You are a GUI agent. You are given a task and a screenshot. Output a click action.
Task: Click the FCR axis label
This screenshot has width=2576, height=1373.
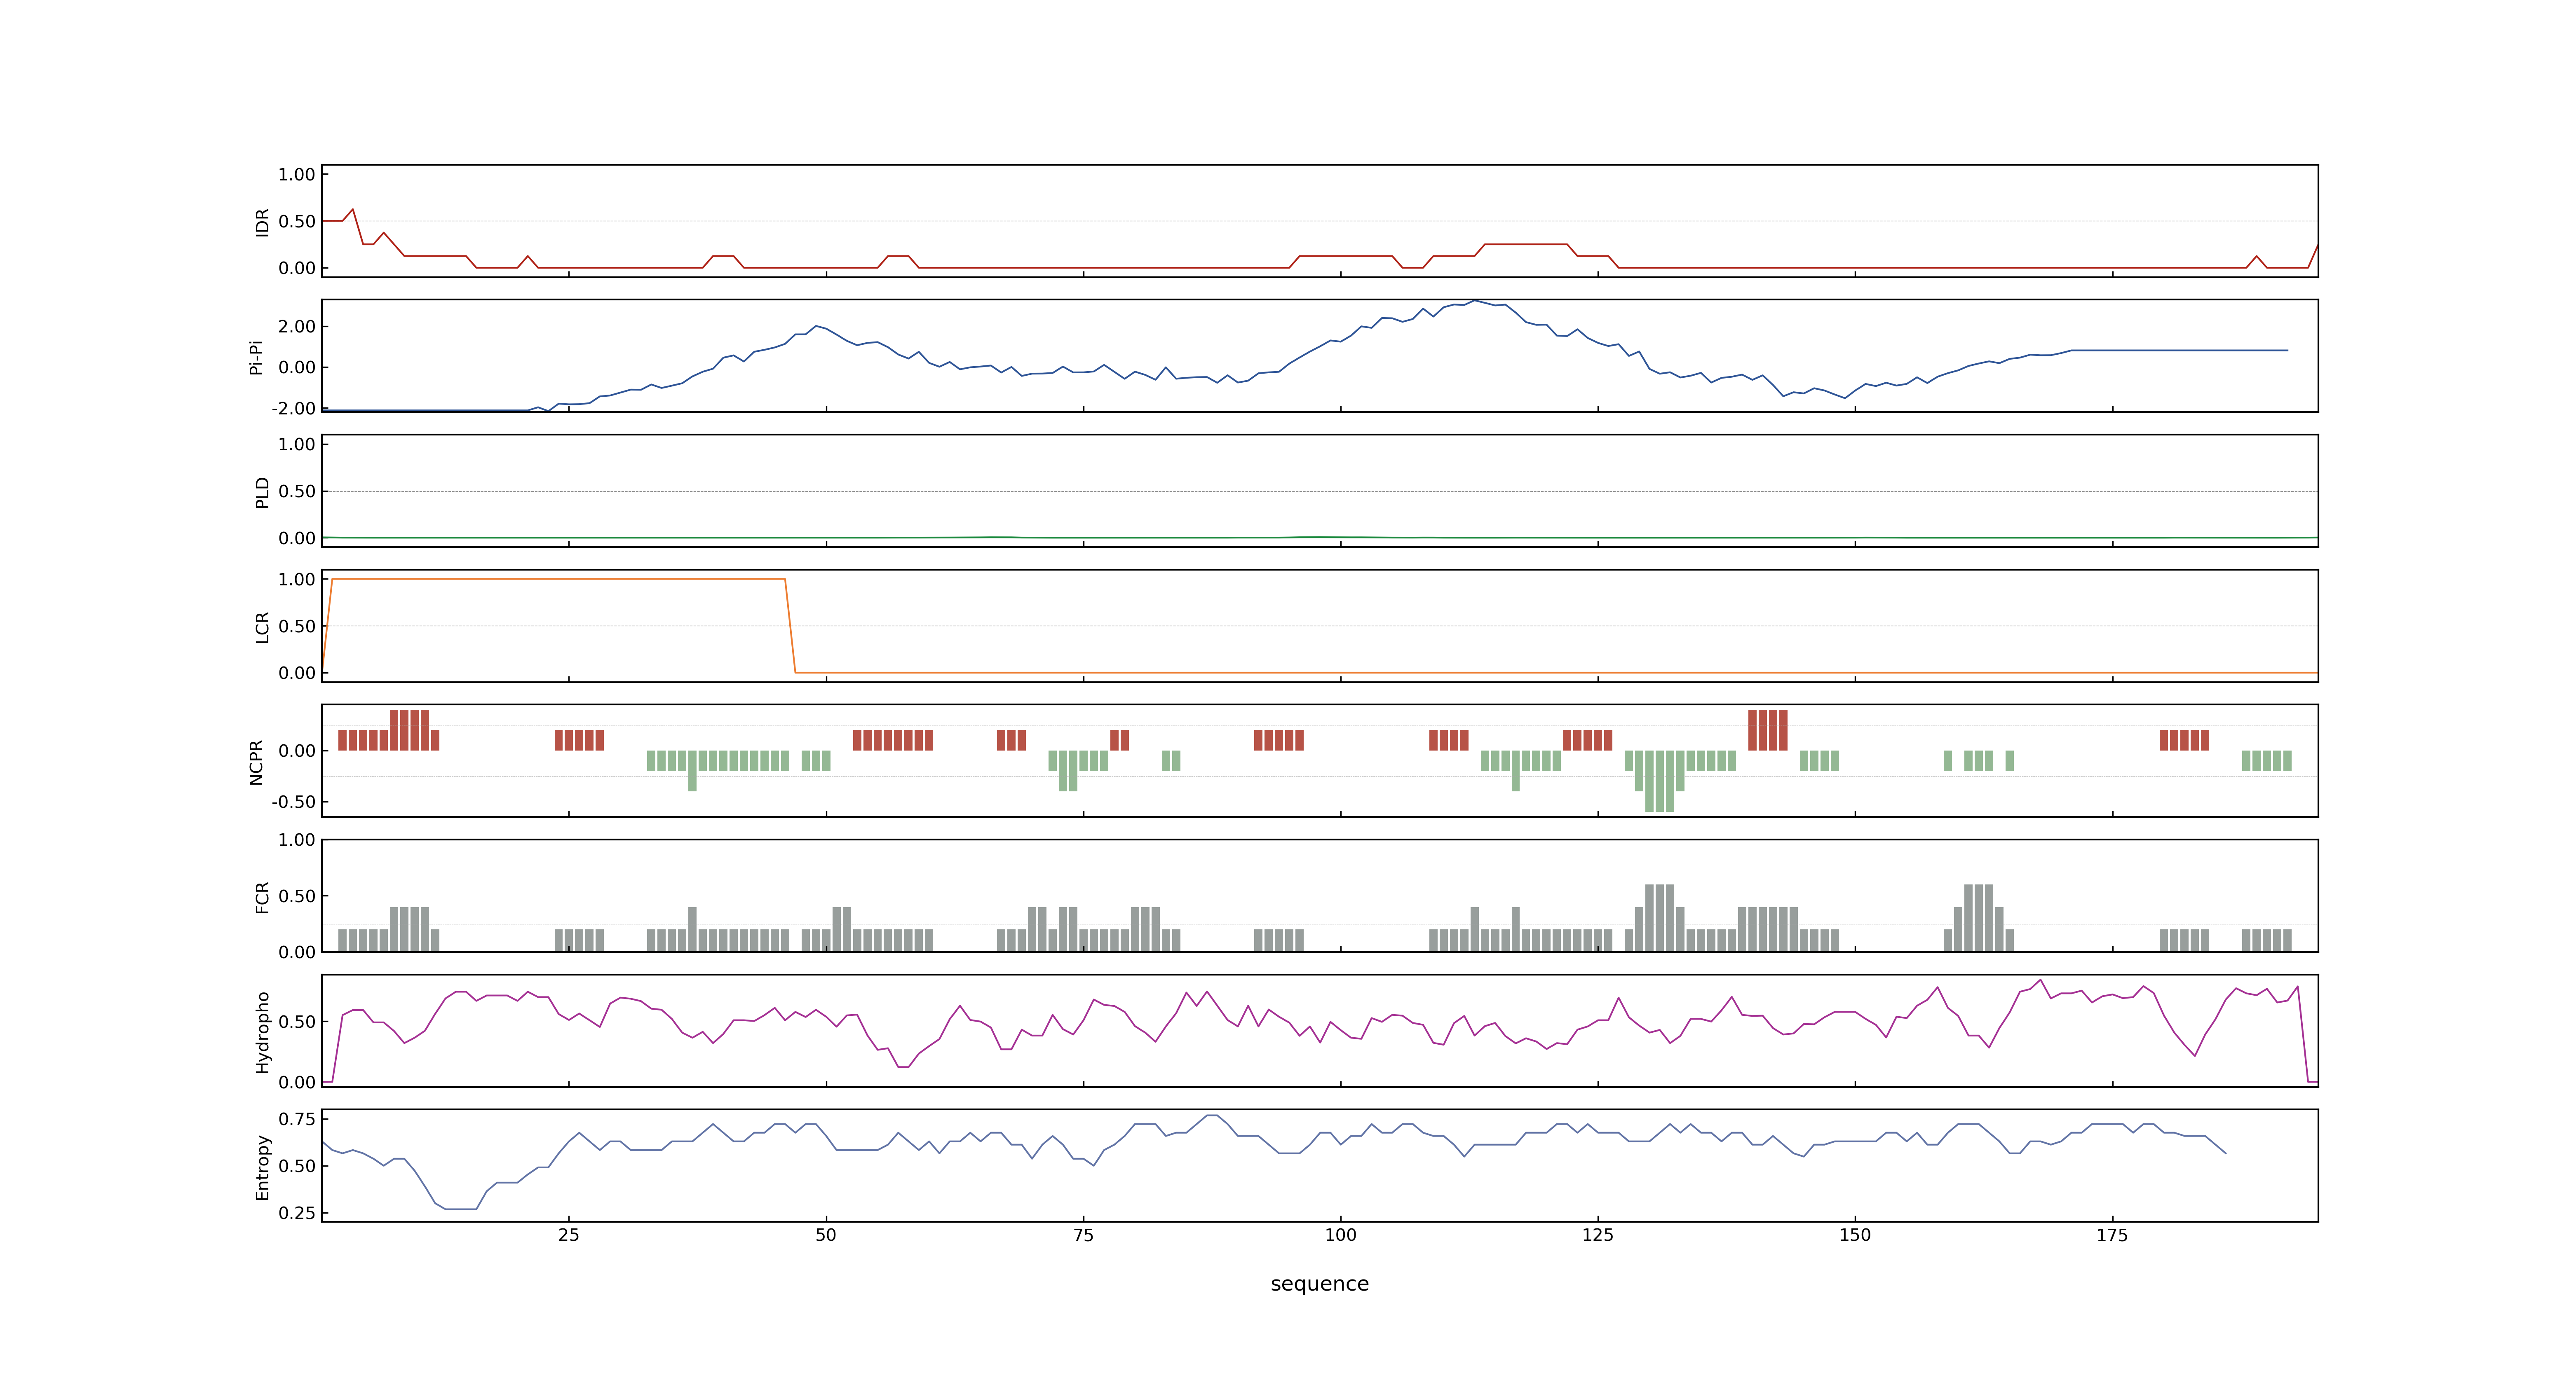(x=263, y=896)
